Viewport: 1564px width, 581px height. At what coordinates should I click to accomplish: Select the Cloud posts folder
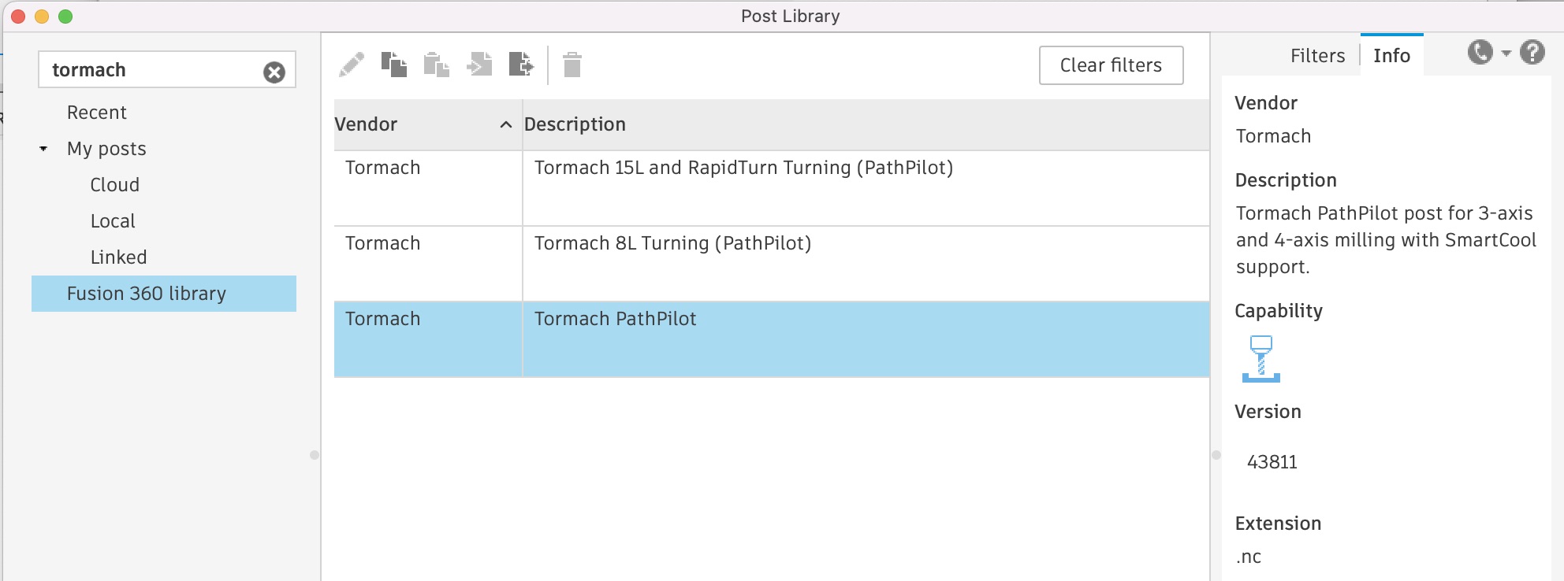pos(115,185)
